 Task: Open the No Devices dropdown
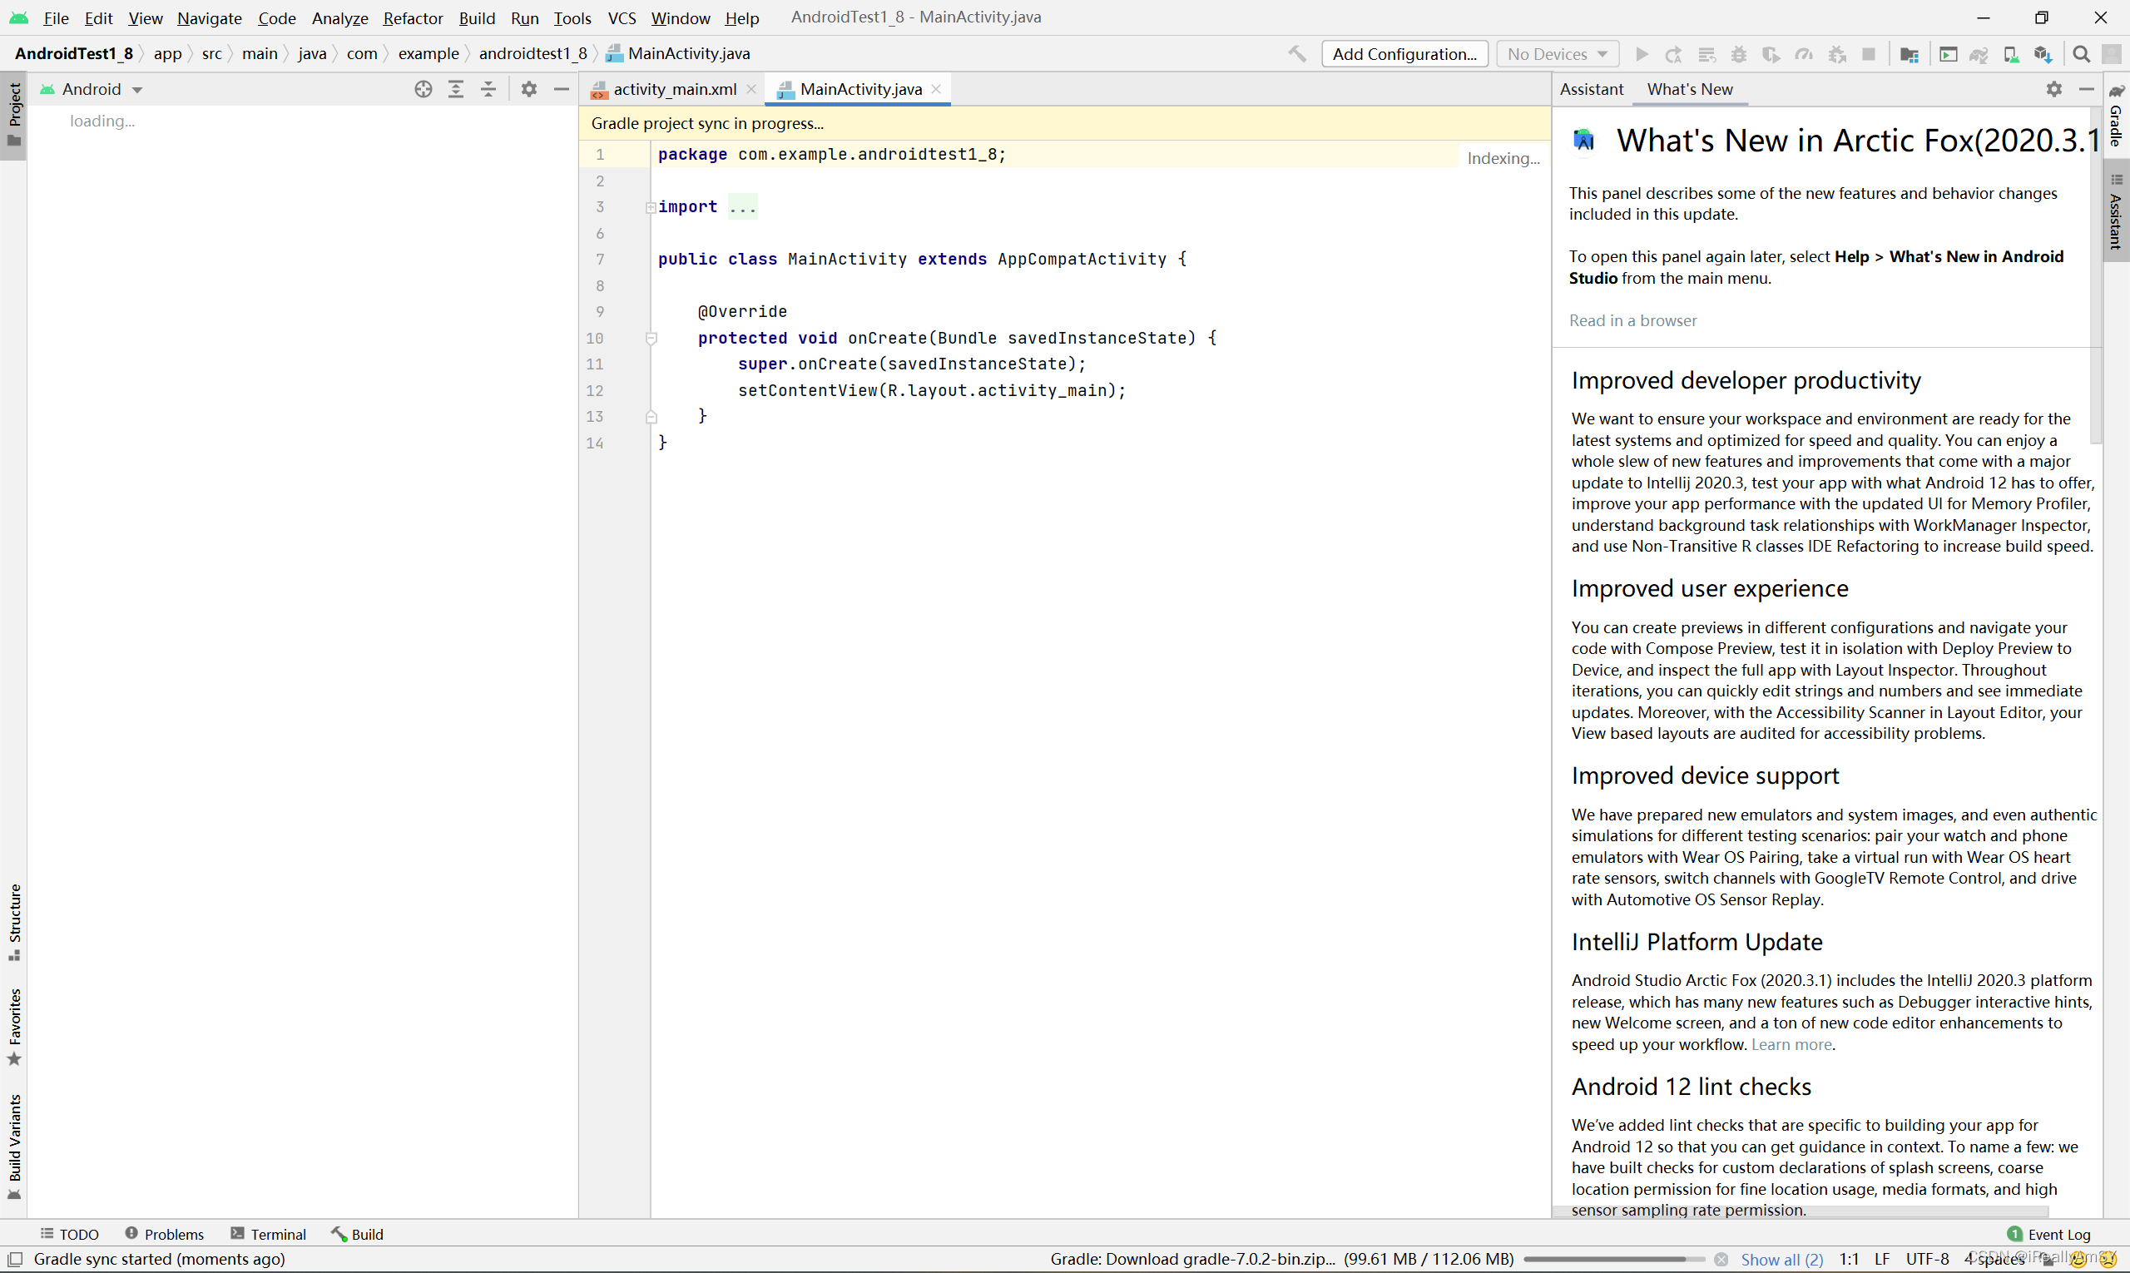click(x=1557, y=54)
